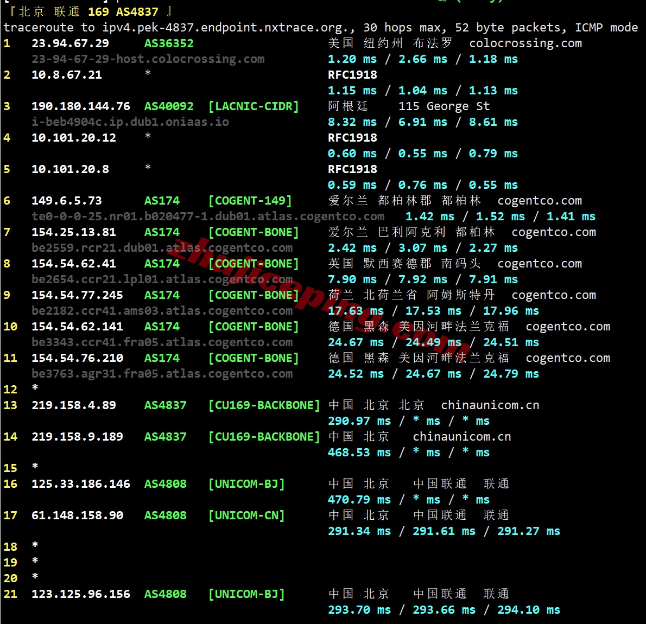Viewport: 646px width, 624px height.
Task: Click the latency 293.70 ms
Action: pyautogui.click(x=359, y=610)
